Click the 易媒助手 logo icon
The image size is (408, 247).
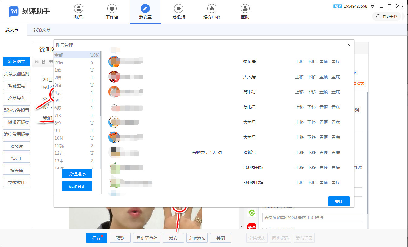coord(14,11)
